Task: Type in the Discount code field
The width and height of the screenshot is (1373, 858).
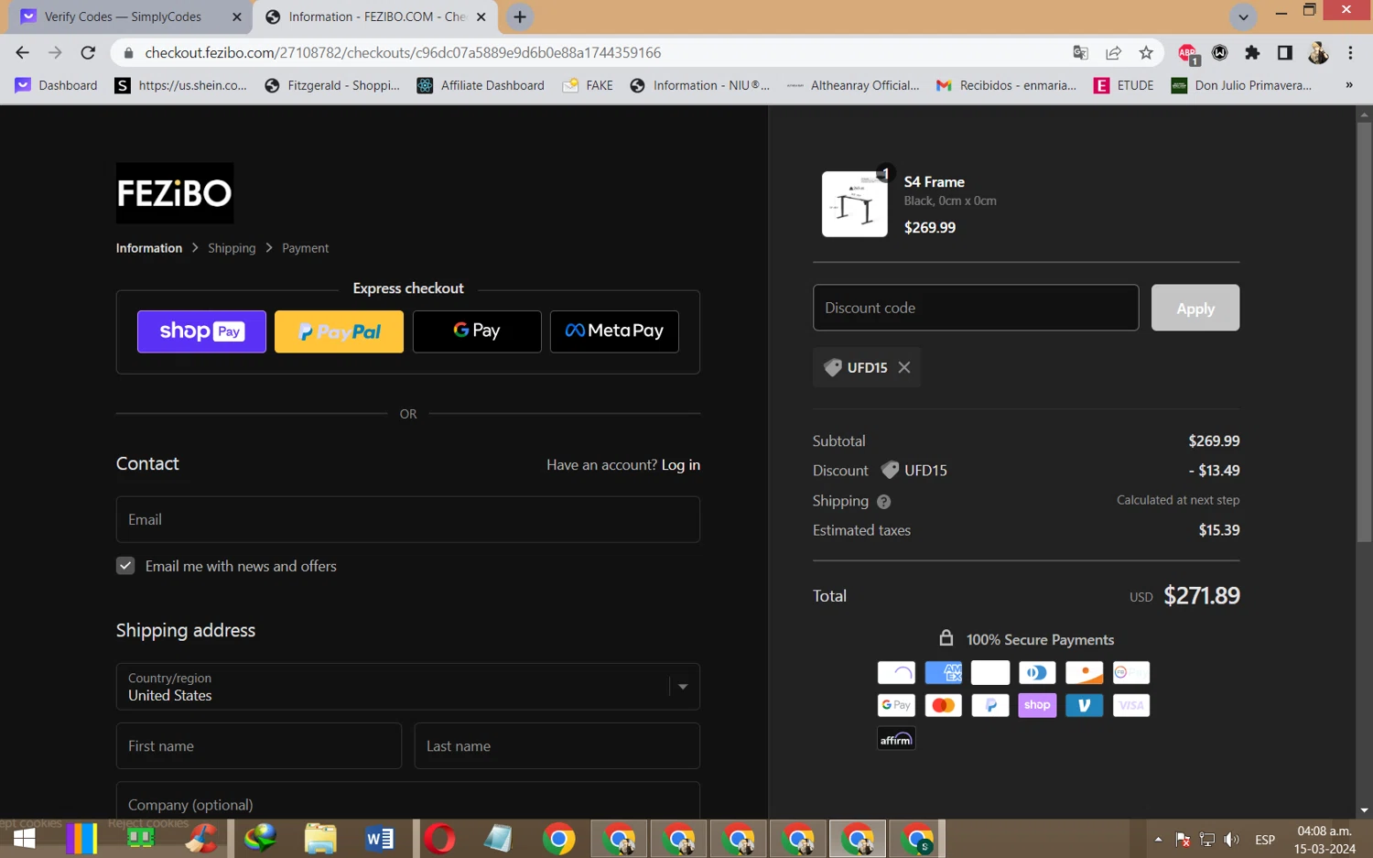Action: click(x=975, y=308)
